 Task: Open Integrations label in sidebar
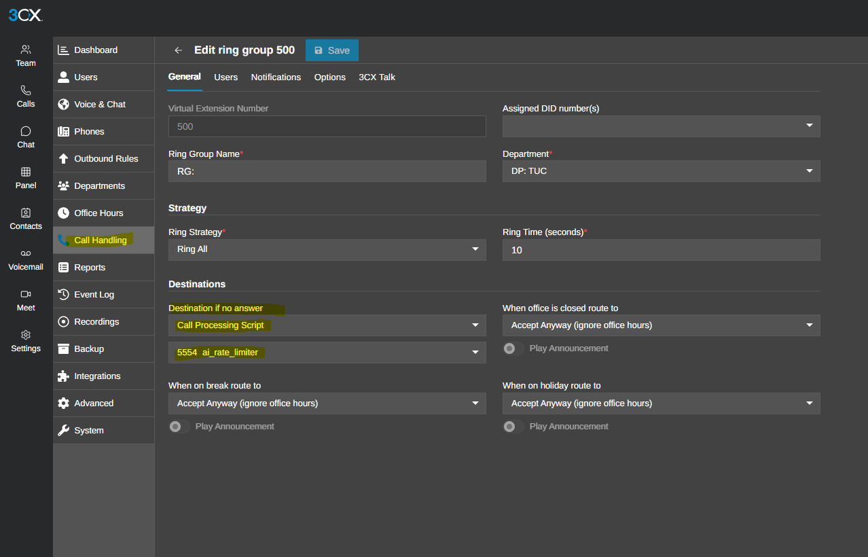[x=97, y=376]
